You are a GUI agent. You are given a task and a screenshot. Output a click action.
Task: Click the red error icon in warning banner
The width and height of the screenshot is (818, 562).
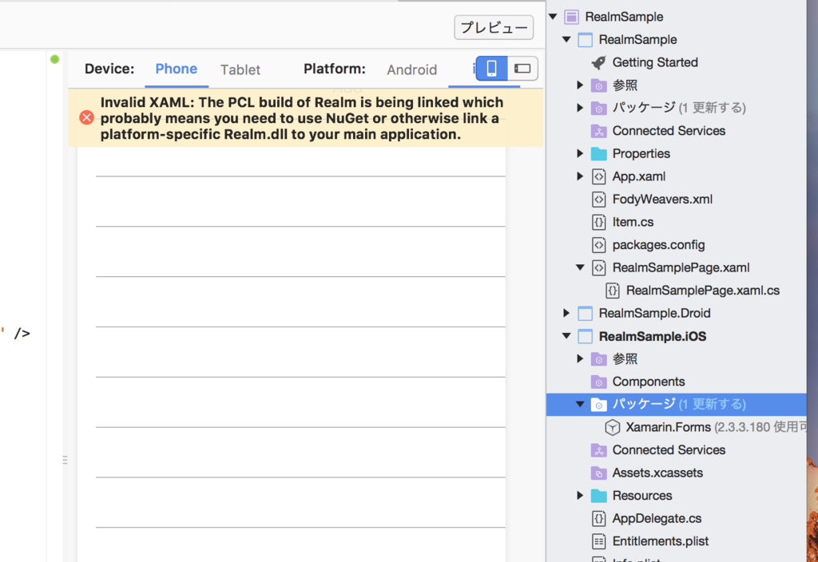(86, 118)
